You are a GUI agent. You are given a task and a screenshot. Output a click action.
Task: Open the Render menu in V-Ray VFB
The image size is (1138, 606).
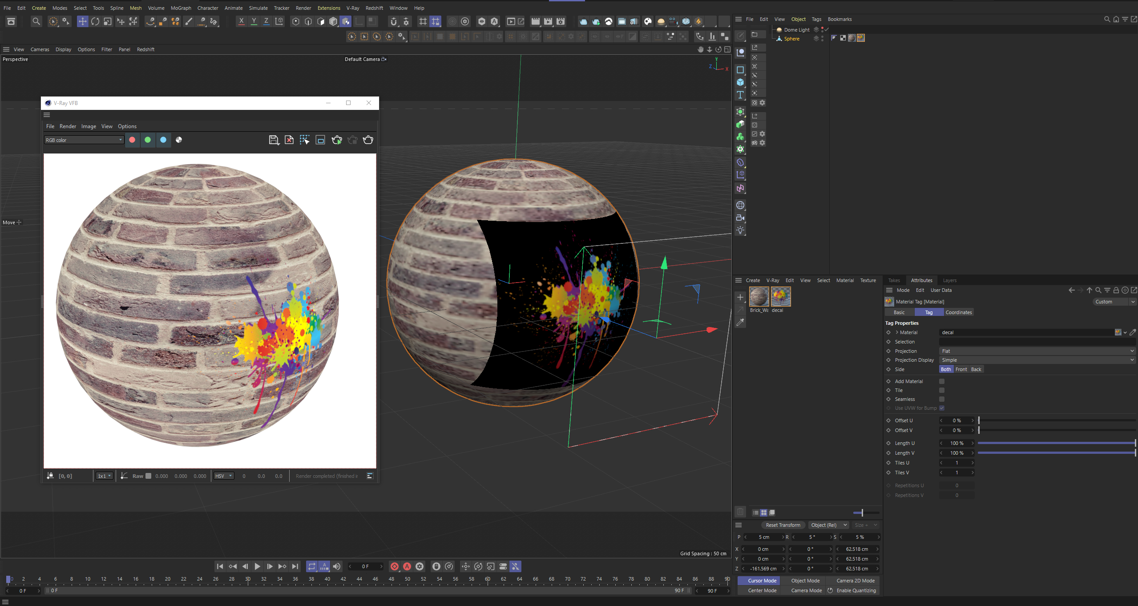(x=68, y=126)
